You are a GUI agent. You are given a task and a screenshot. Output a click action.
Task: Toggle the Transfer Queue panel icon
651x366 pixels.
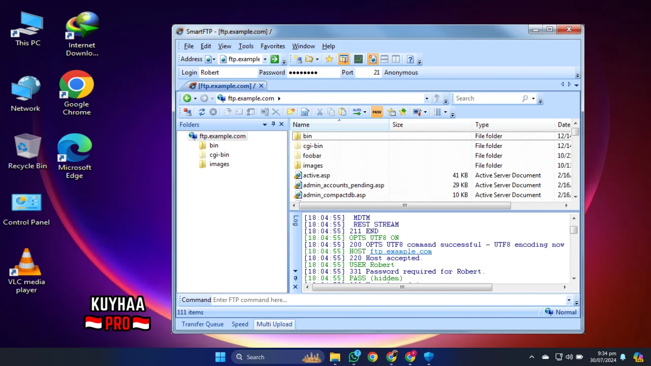(x=344, y=59)
